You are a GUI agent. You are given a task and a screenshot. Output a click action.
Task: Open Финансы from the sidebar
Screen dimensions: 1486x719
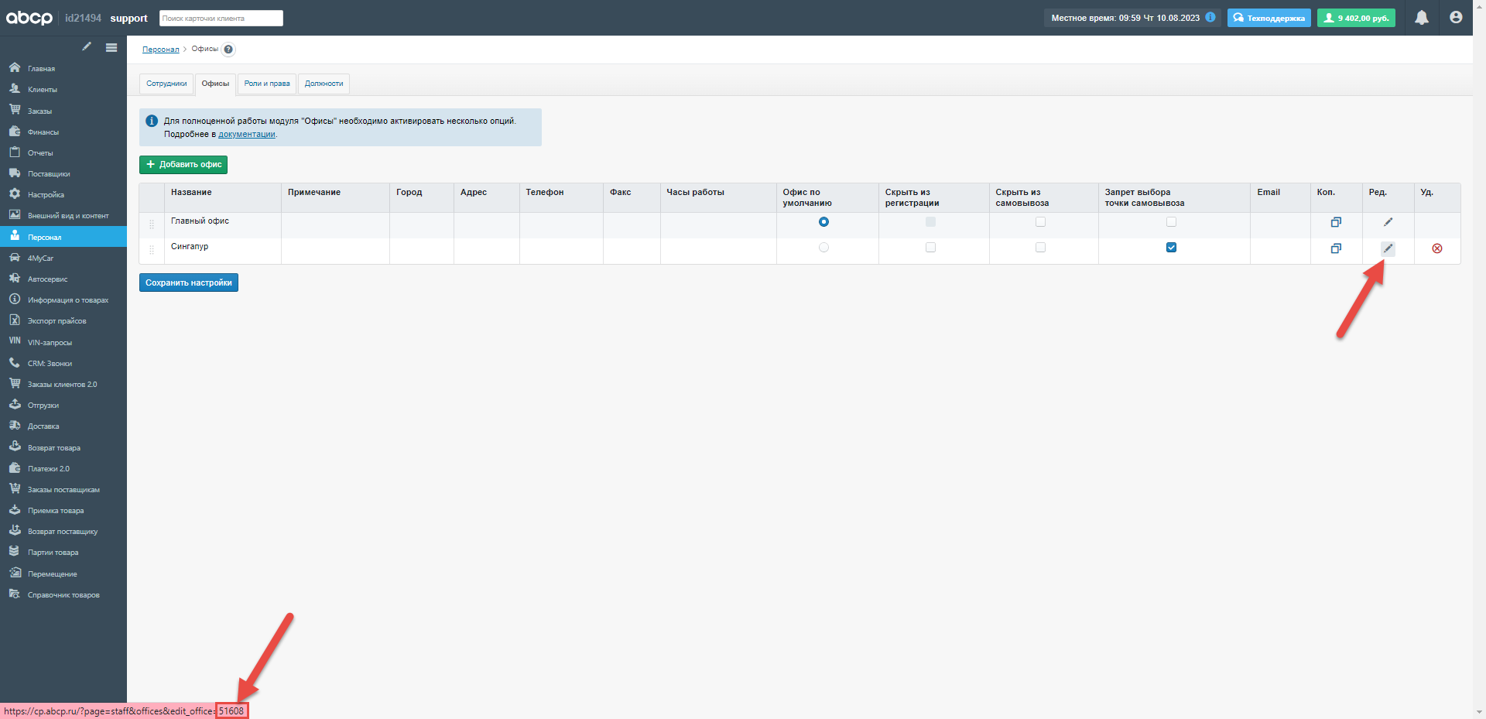(x=63, y=132)
